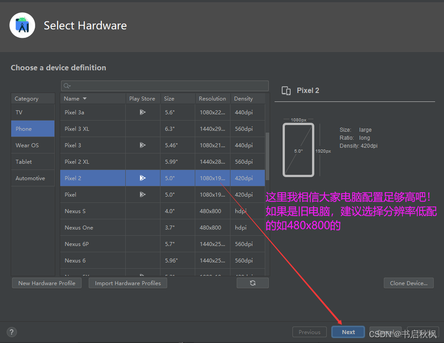Click Play Store icon in Pixel 3a row
This screenshot has height=343, width=444.
click(143, 112)
